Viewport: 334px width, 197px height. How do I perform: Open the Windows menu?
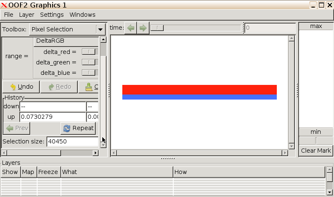point(82,15)
